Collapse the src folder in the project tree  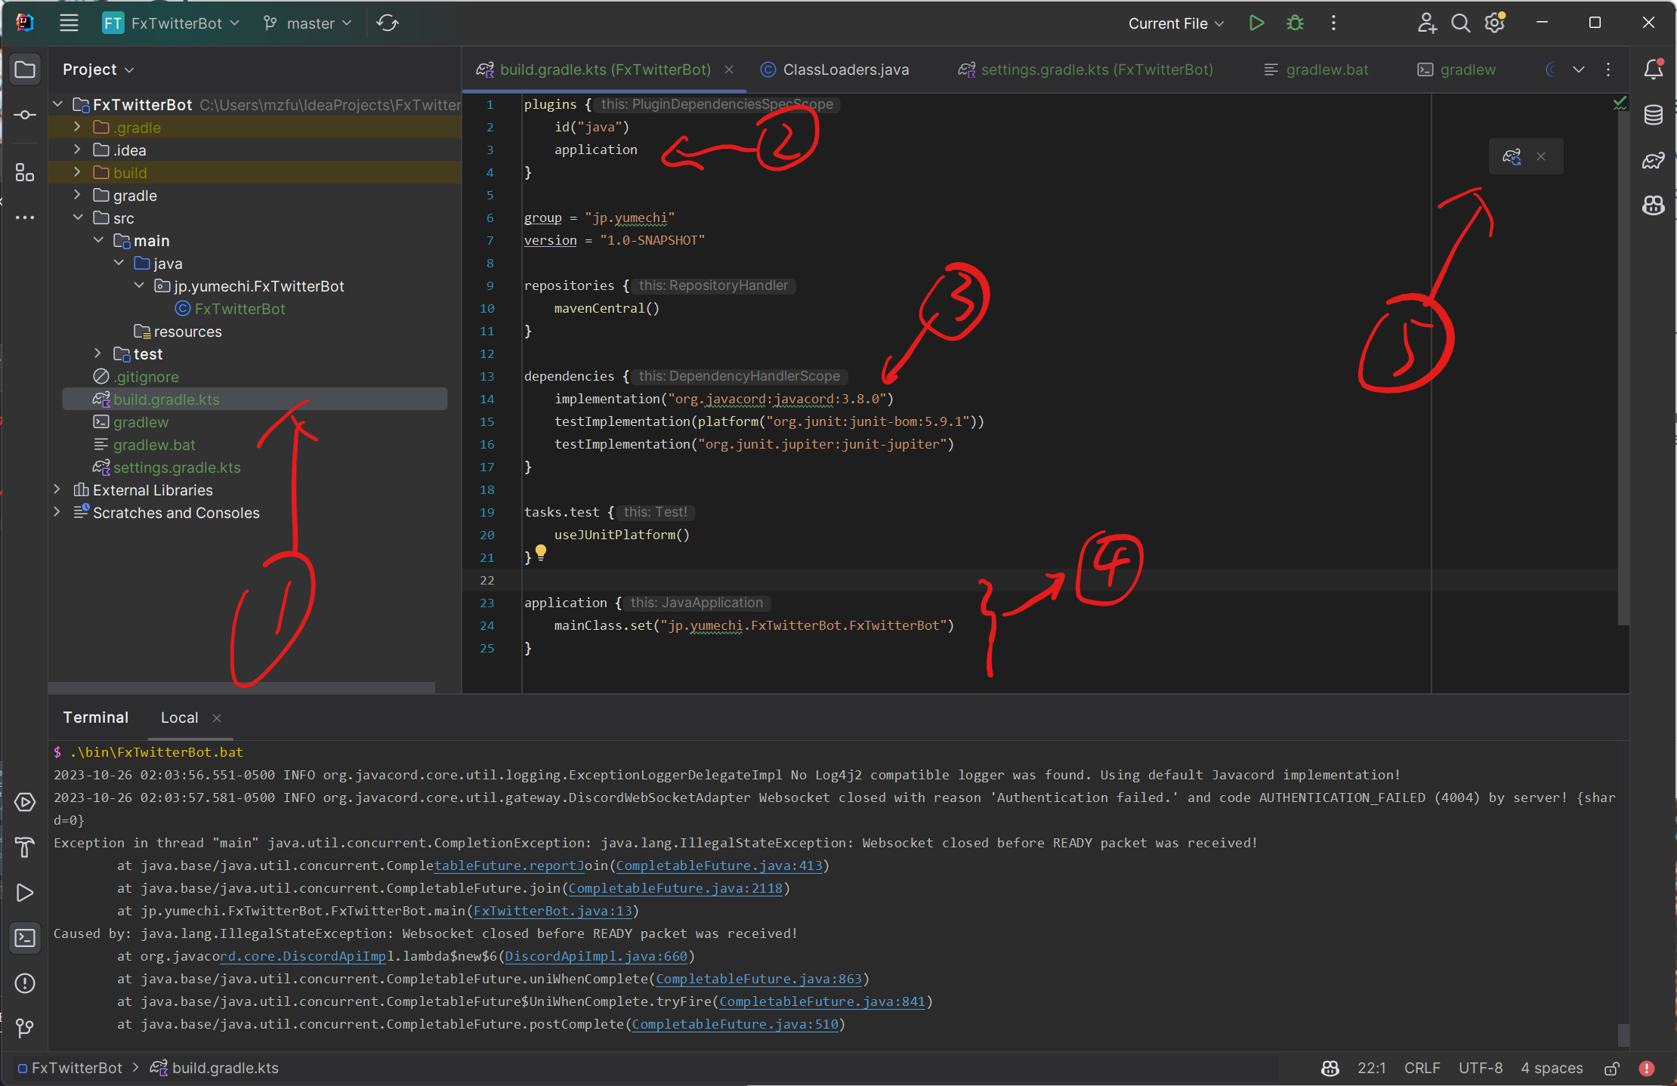pos(79,218)
